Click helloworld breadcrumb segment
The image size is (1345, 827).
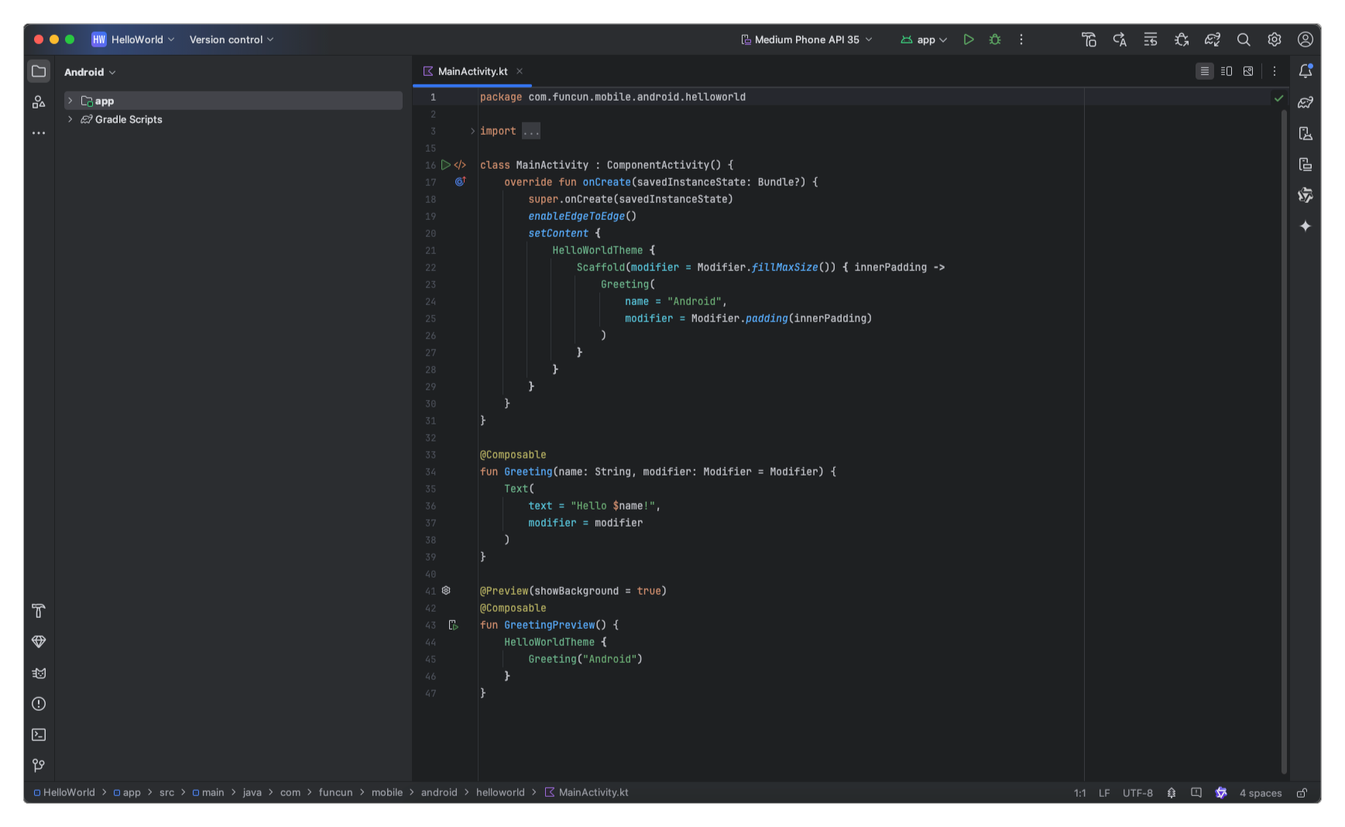pyautogui.click(x=500, y=793)
